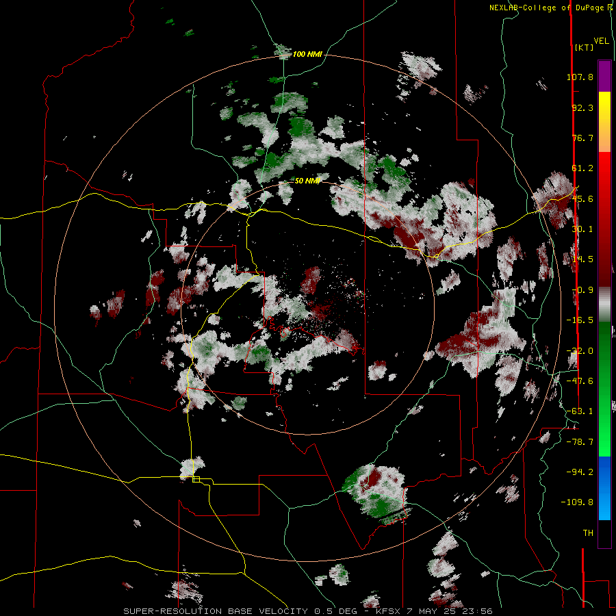Click the 30.1 velocity scale value
The width and height of the screenshot is (616, 616).
click(582, 229)
